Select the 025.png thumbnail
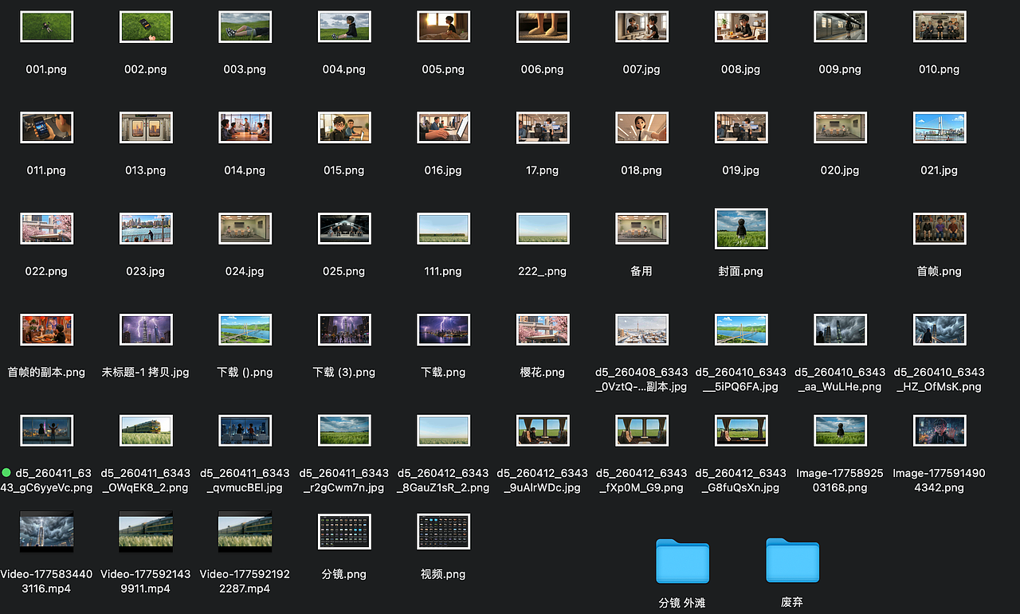The height and width of the screenshot is (614, 1020). click(344, 229)
